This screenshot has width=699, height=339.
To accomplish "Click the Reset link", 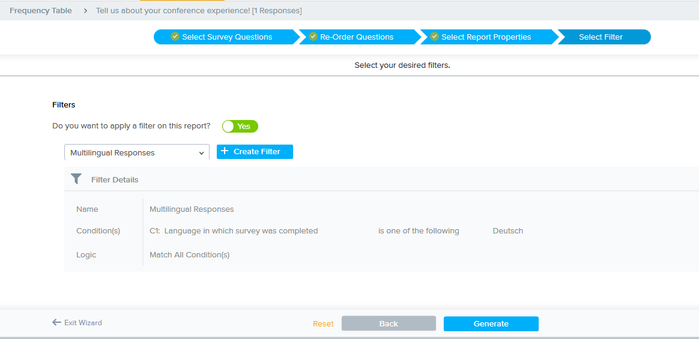I will point(323,324).
